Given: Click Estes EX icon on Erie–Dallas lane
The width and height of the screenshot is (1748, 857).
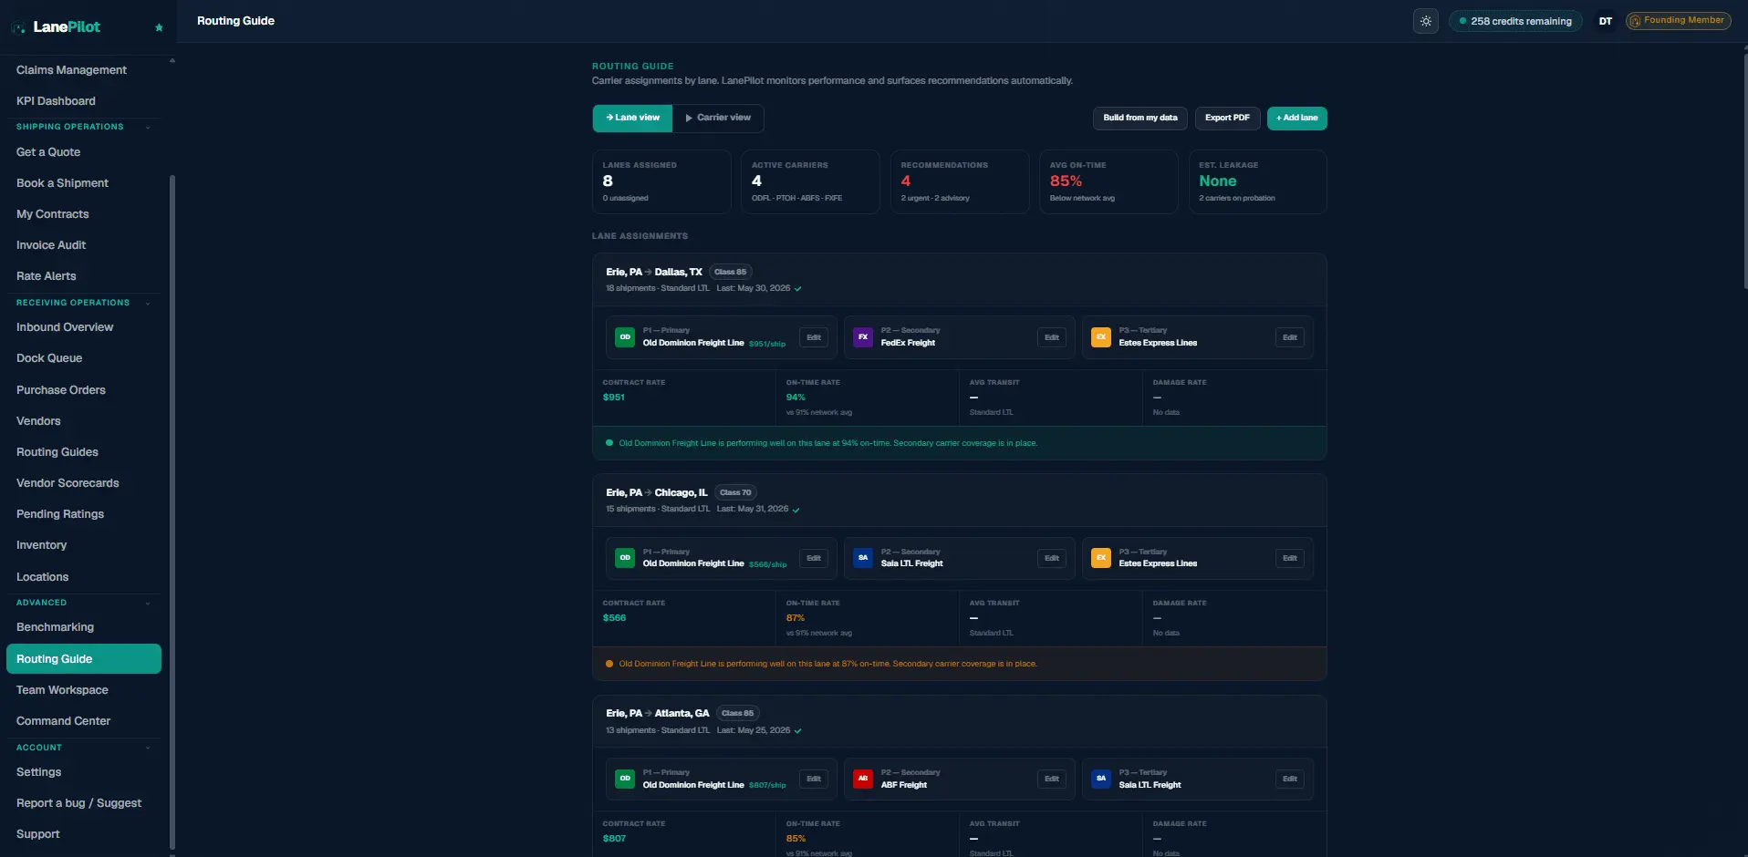Looking at the screenshot, I should pos(1101,337).
